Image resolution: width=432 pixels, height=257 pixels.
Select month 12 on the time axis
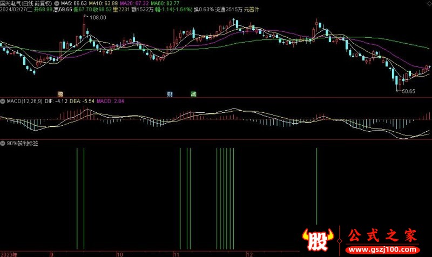[249, 253]
